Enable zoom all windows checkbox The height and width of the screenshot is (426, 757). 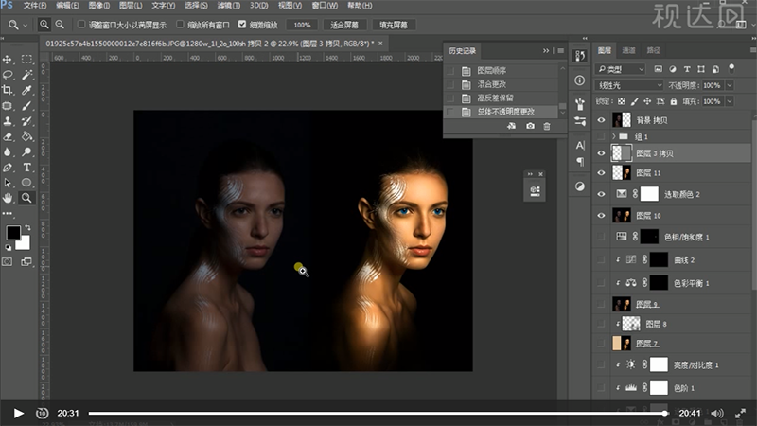coord(180,25)
